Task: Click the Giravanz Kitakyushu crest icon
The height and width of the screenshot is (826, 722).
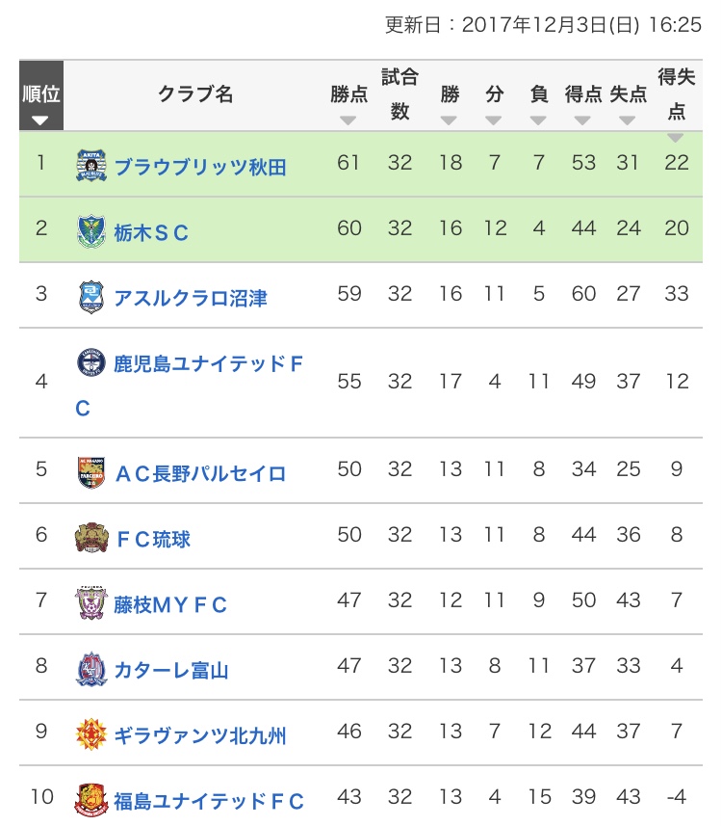Action: coord(90,735)
